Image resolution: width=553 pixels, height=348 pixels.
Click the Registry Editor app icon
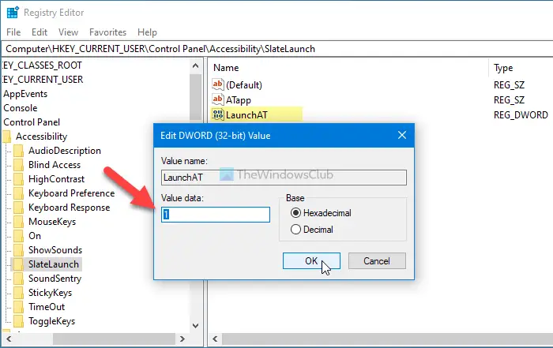(x=13, y=13)
